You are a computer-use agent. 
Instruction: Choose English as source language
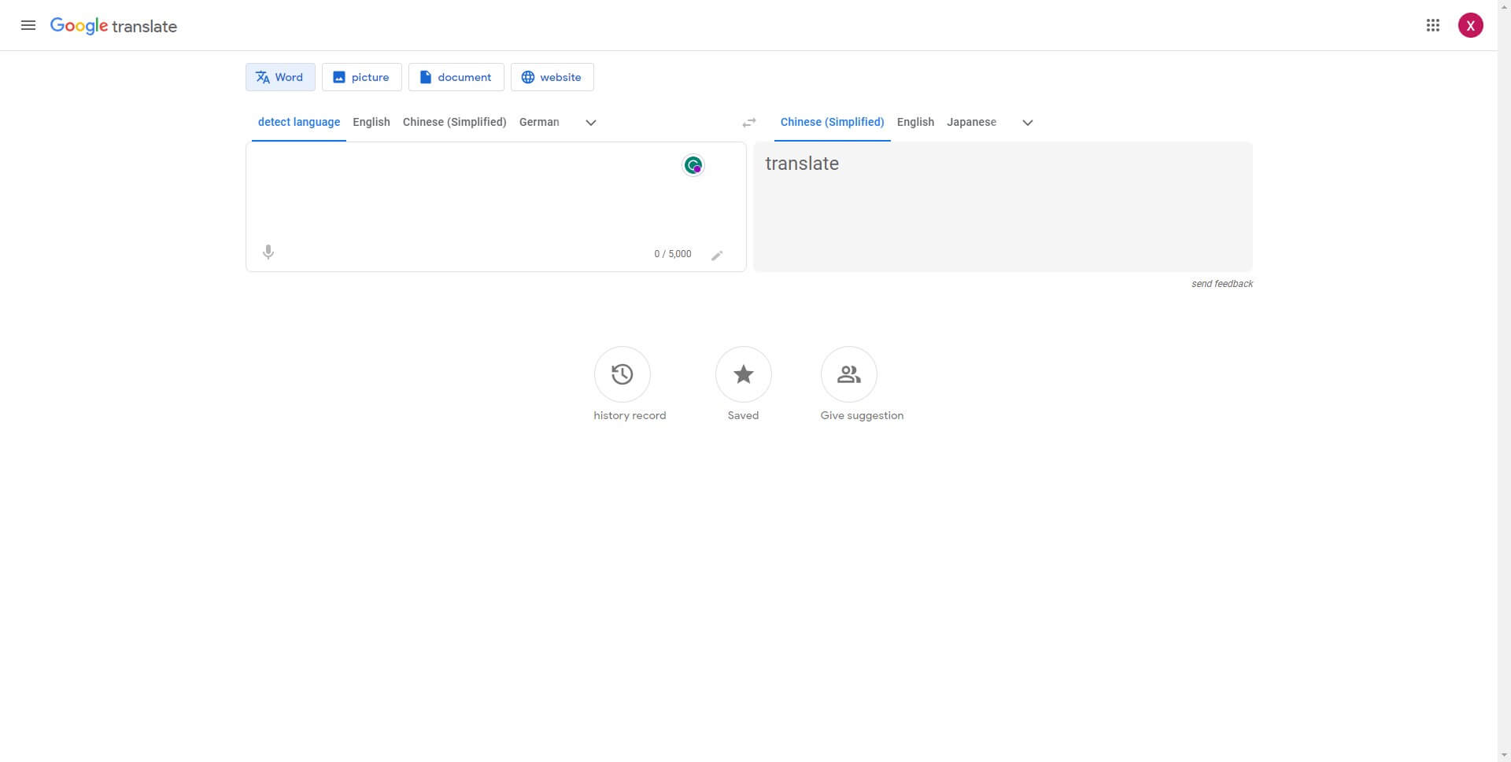click(371, 122)
